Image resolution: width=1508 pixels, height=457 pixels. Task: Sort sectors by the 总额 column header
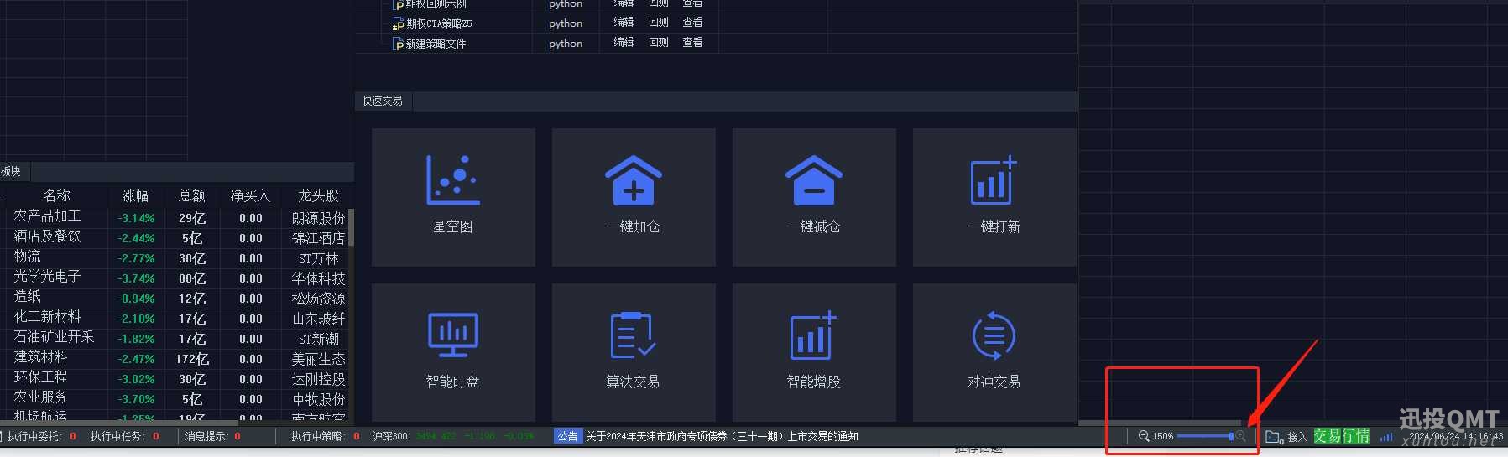(x=191, y=195)
